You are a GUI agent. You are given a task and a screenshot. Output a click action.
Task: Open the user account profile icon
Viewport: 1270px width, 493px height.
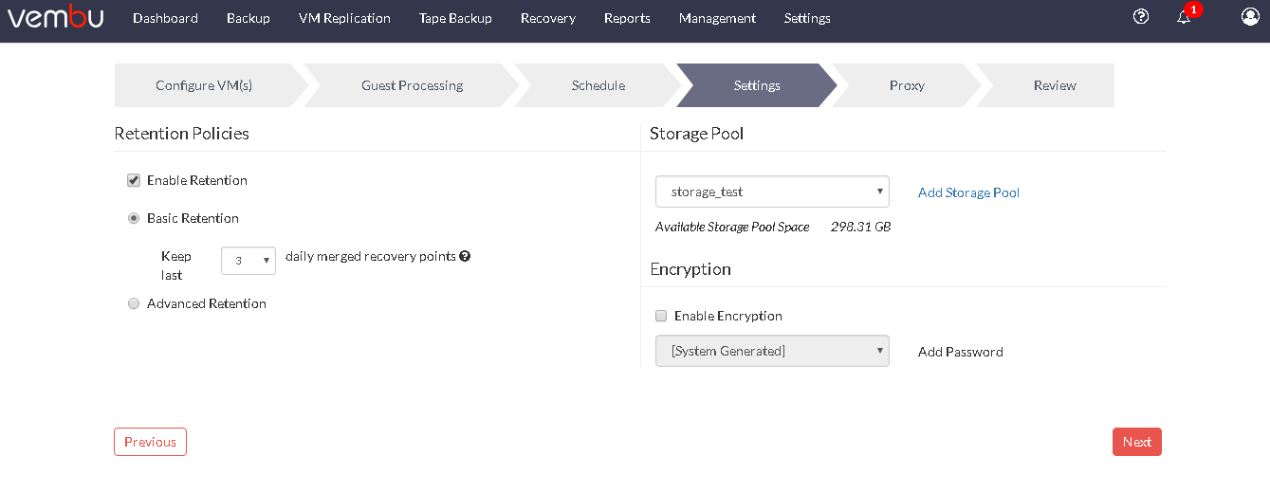pyautogui.click(x=1250, y=17)
